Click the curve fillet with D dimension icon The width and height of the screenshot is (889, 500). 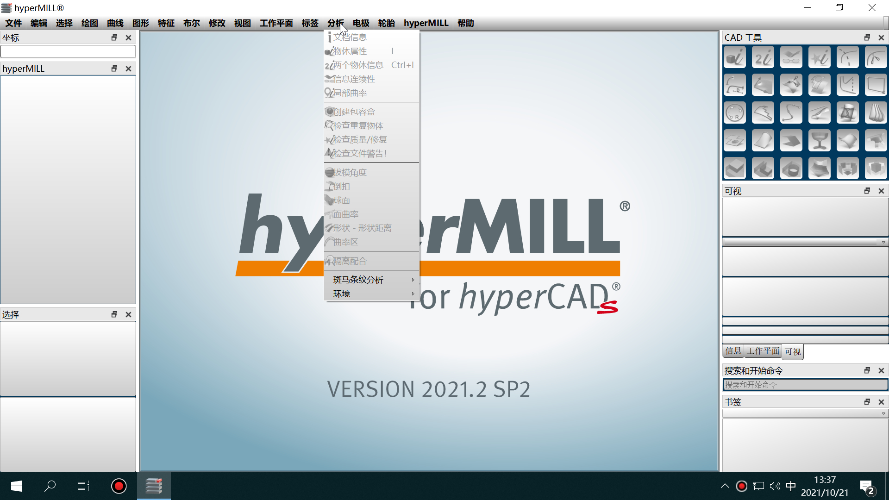(735, 85)
